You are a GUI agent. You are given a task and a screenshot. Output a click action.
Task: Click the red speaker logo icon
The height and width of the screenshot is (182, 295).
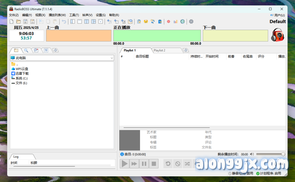pyautogui.click(x=278, y=35)
